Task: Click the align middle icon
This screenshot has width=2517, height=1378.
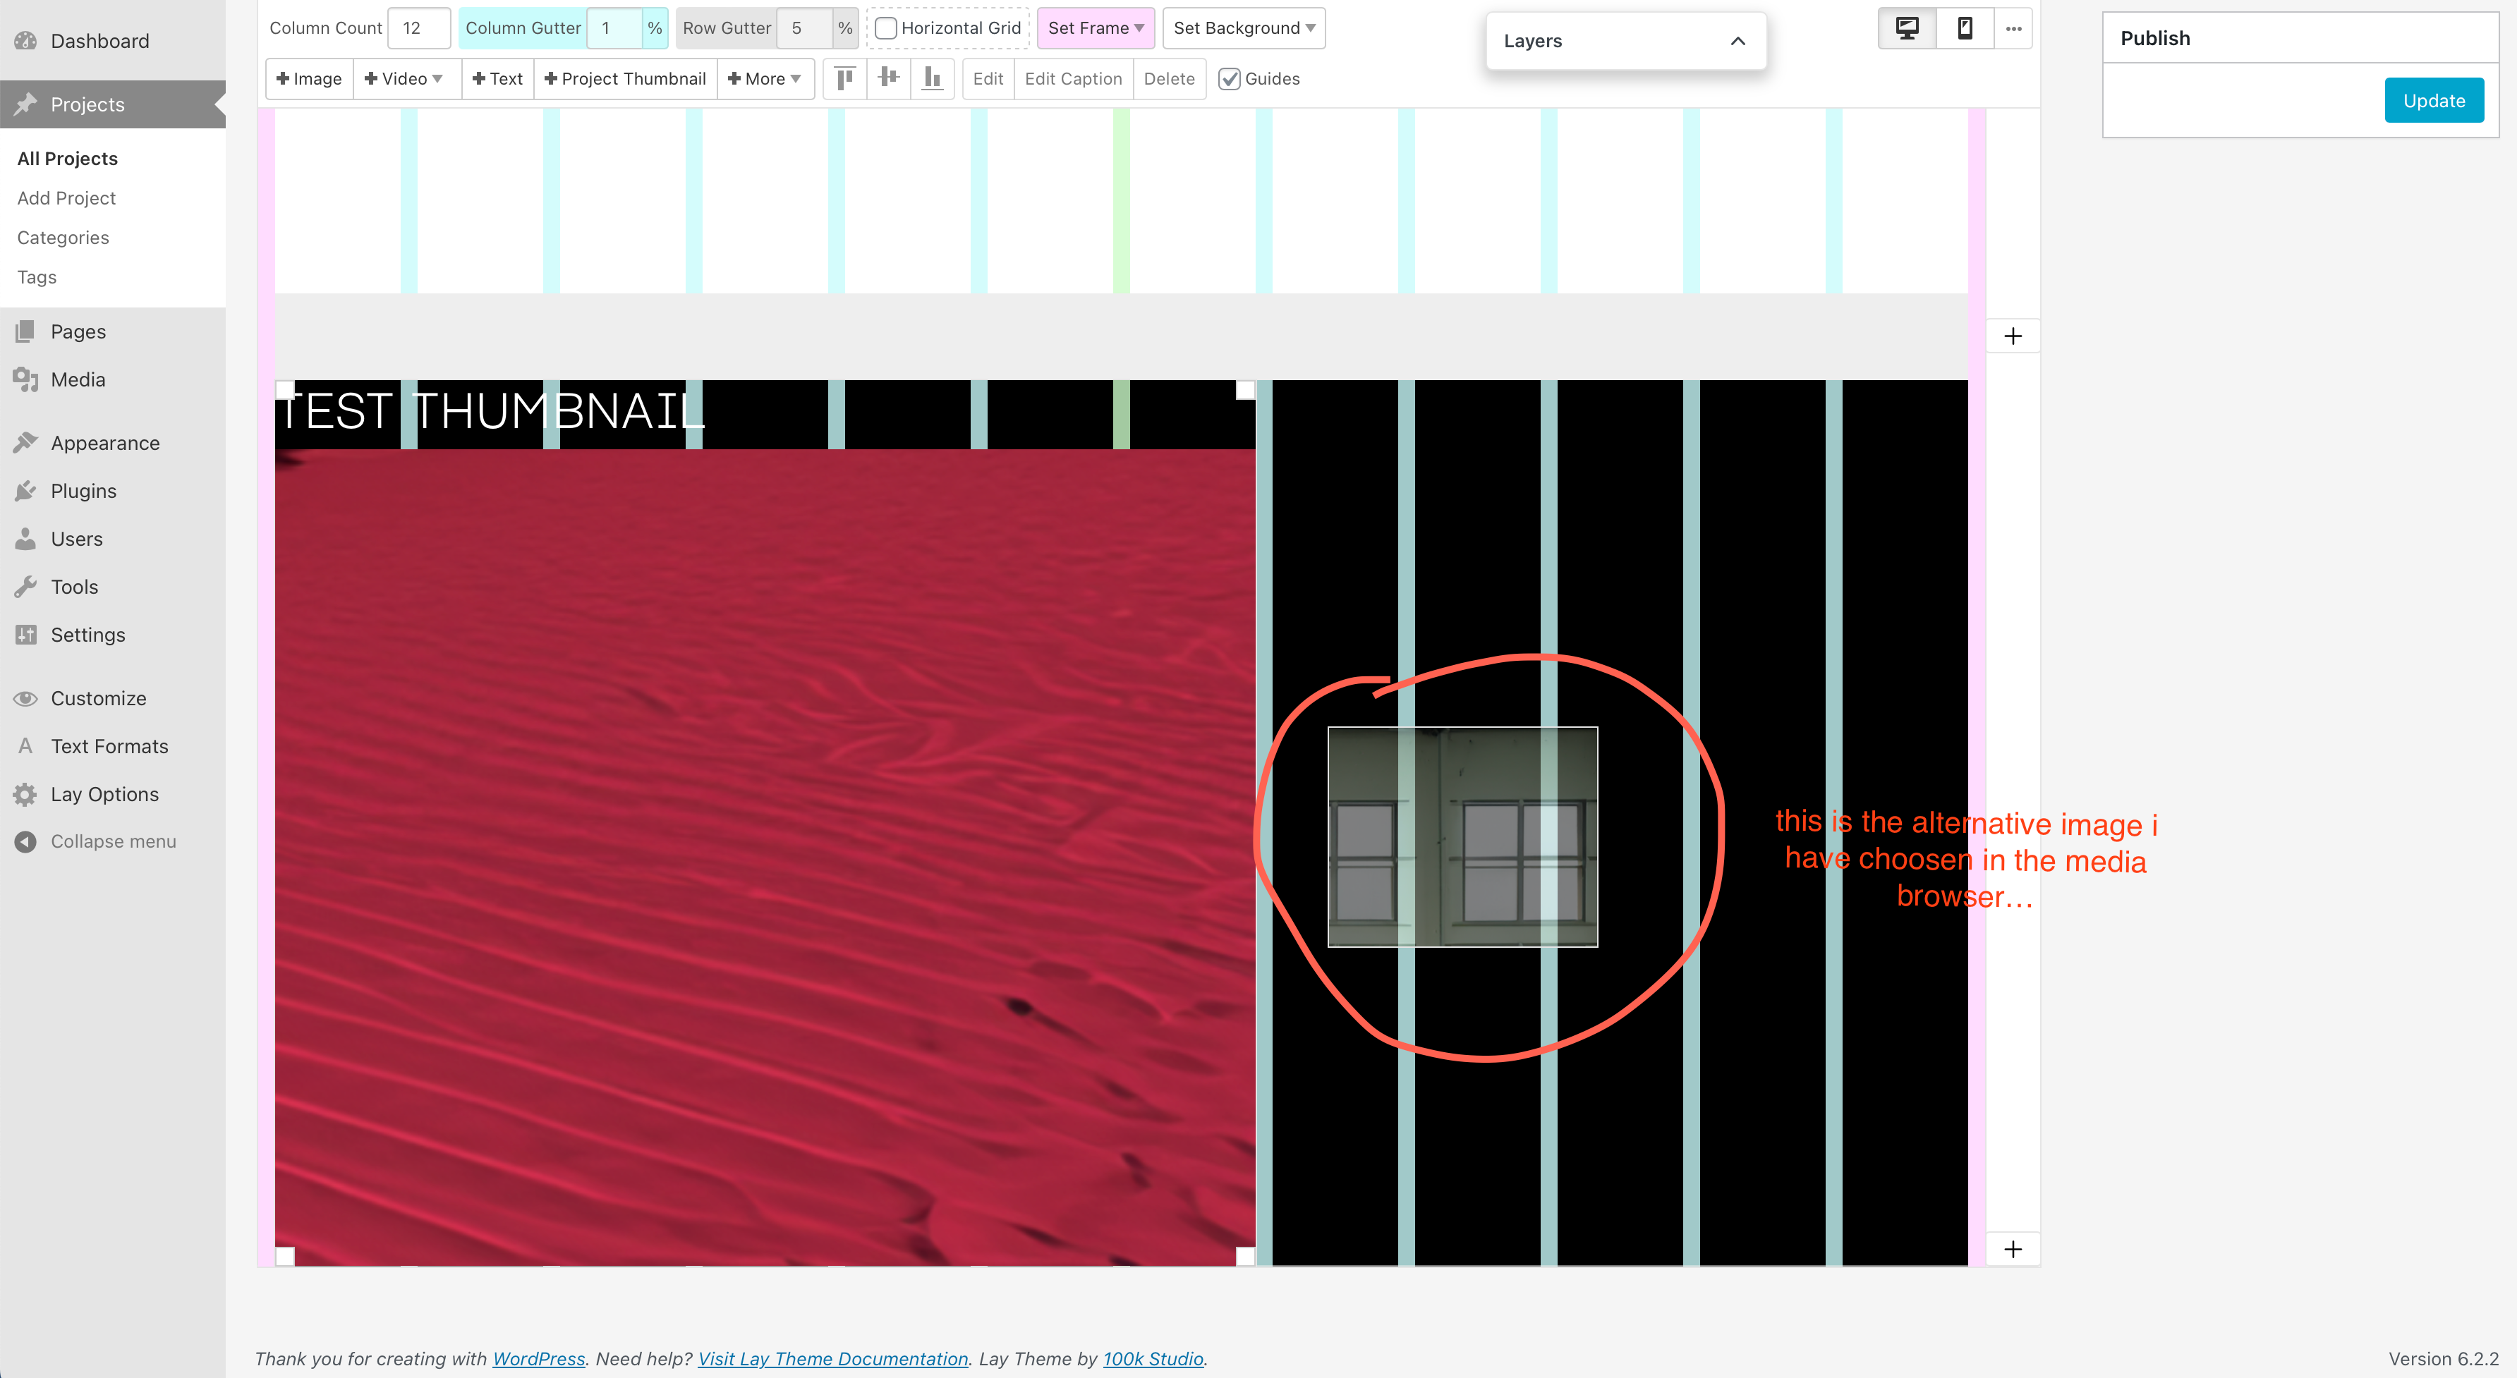Action: (x=888, y=78)
